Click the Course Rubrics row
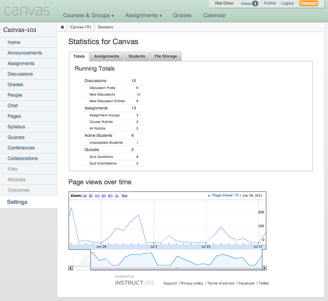This screenshot has height=301, width=328. click(112, 122)
